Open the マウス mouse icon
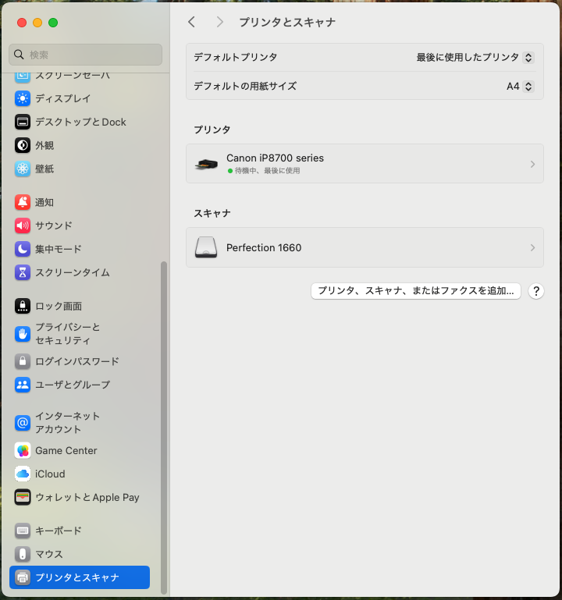This screenshot has width=562, height=600. point(23,554)
